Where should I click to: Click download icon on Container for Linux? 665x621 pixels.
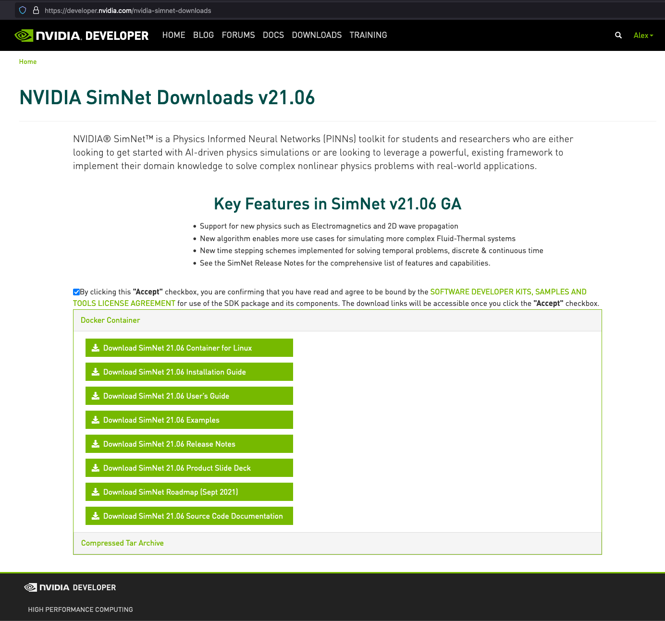pos(96,348)
